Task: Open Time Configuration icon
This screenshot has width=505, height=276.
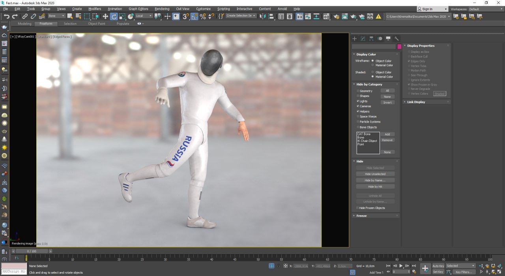Action: tap(414, 272)
